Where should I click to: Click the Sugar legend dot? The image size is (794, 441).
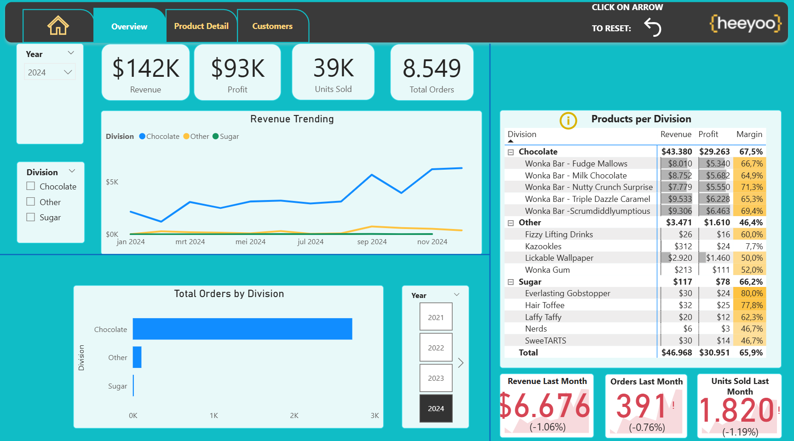[215, 136]
